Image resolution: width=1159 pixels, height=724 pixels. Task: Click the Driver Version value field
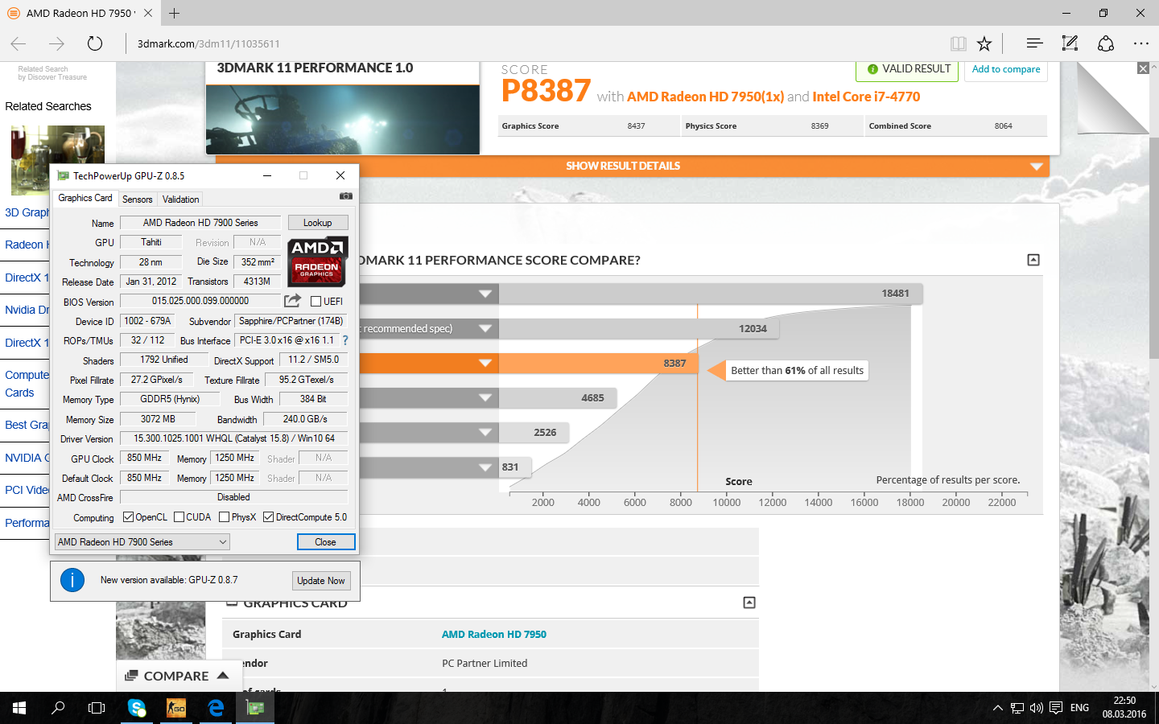pos(234,438)
